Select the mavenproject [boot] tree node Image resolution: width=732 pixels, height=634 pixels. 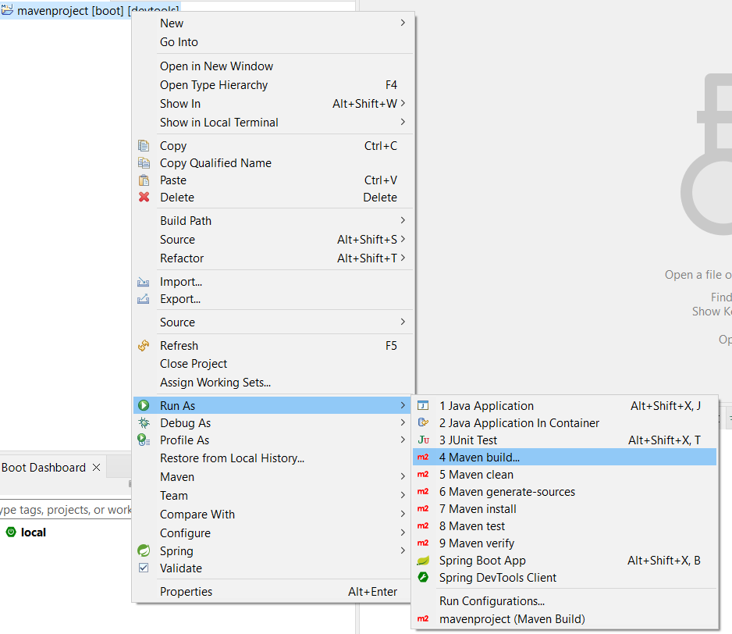click(x=91, y=10)
